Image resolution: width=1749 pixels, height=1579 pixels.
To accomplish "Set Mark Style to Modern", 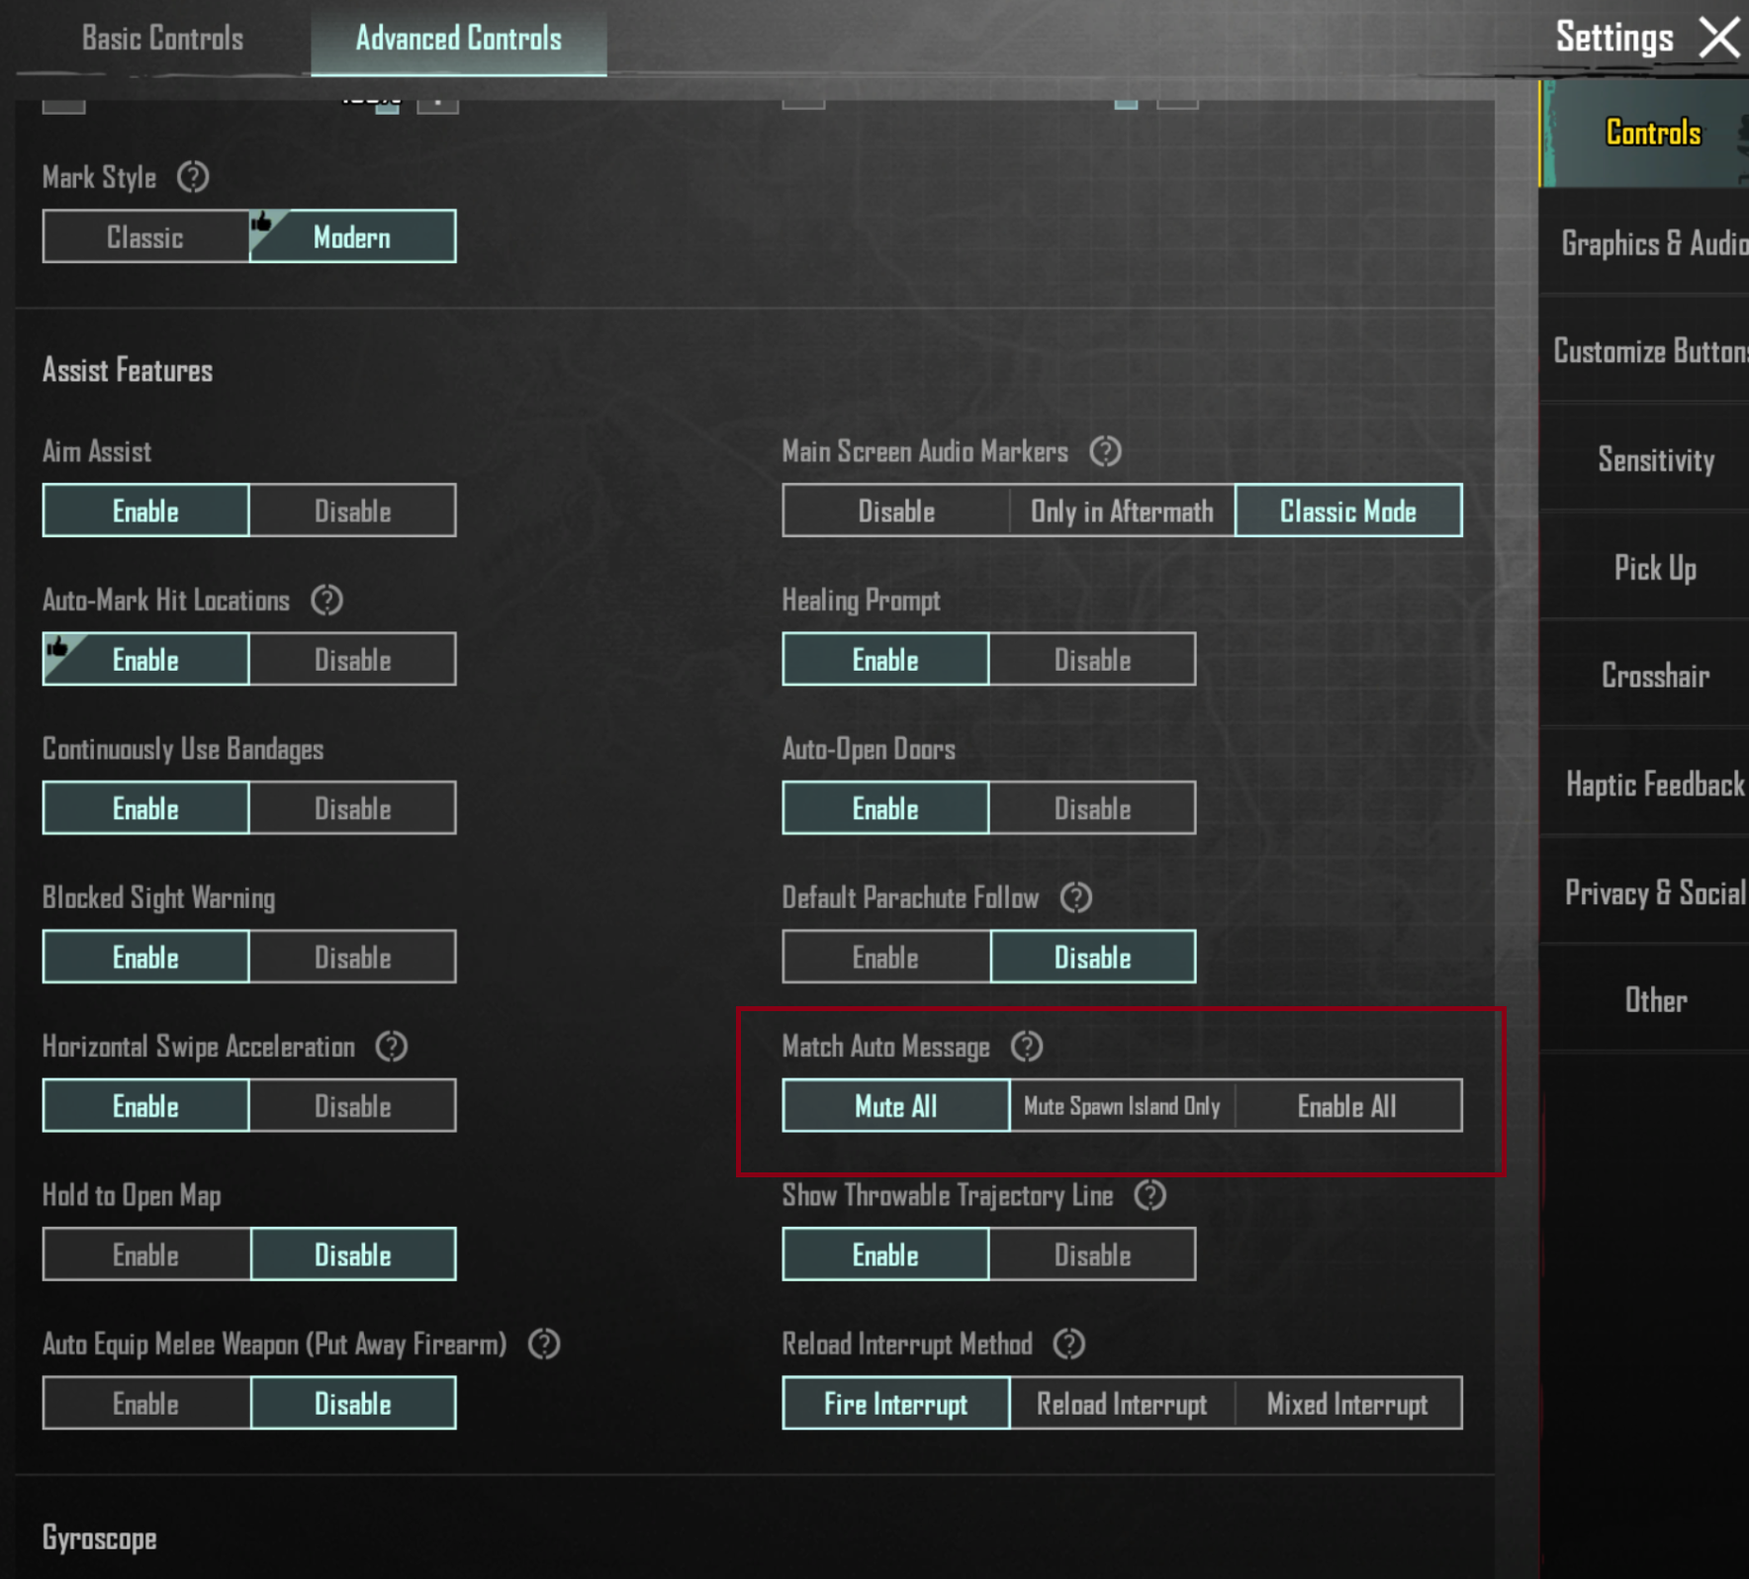I will click(353, 236).
